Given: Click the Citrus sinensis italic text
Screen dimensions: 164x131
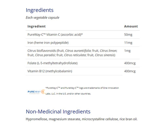Looking at the screenshot, I should click(105, 55).
